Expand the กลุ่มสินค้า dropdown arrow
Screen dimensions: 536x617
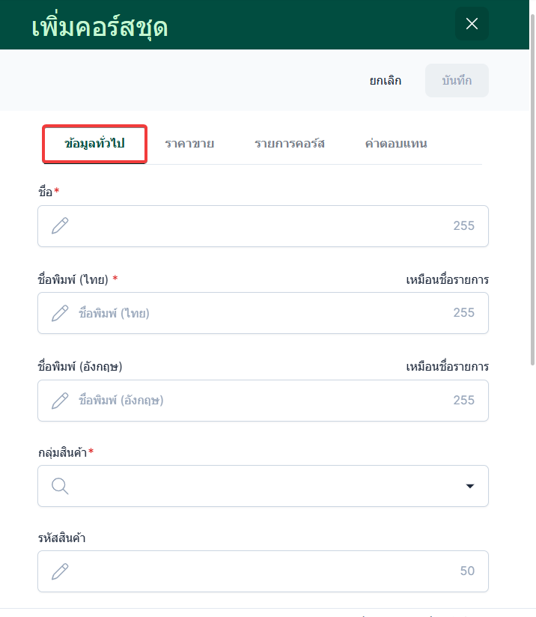point(469,486)
